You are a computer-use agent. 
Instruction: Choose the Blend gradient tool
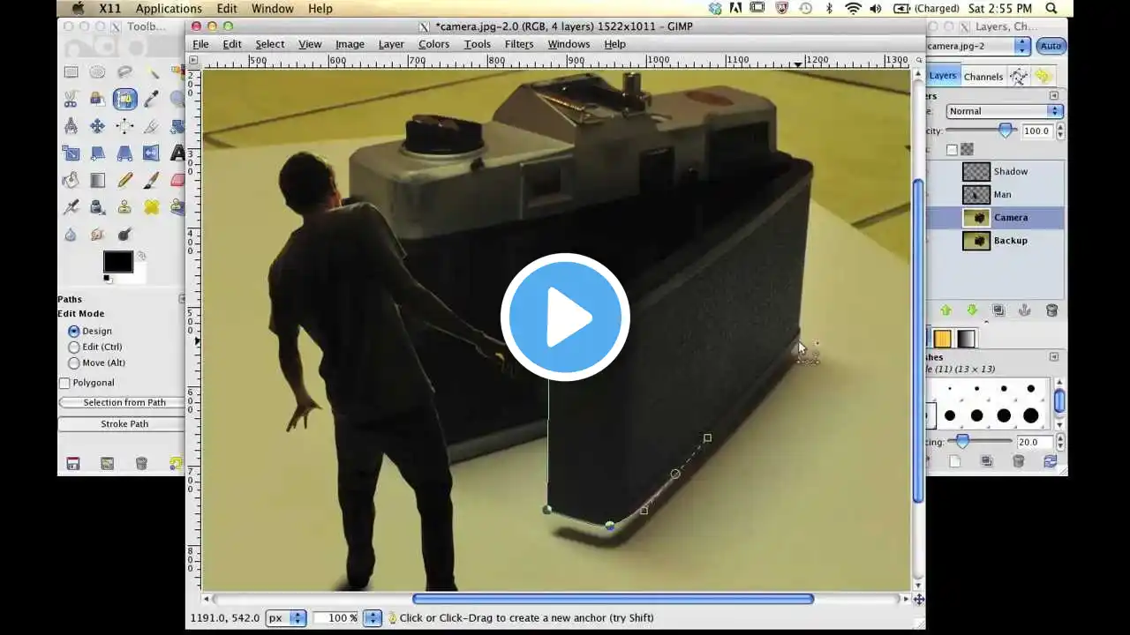98,181
